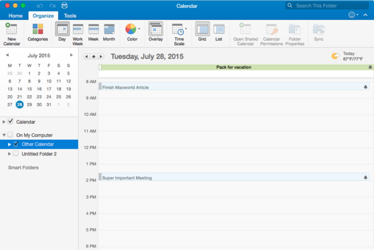
Task: Select the Smart Folders heading
Action: pos(23,168)
